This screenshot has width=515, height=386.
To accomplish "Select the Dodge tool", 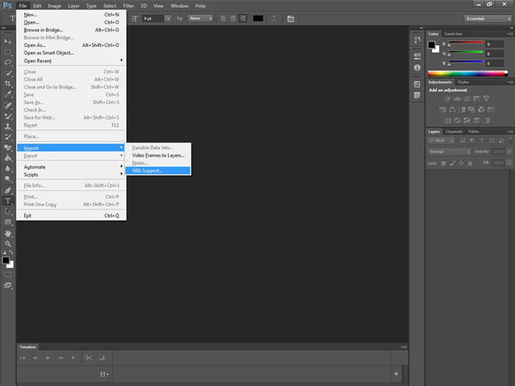I will (x=8, y=179).
